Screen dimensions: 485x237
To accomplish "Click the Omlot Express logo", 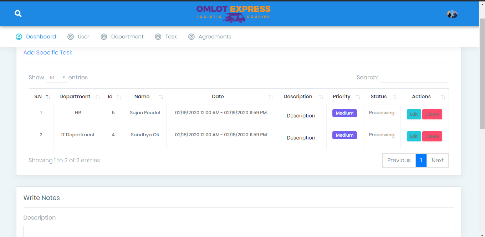I will [233, 14].
